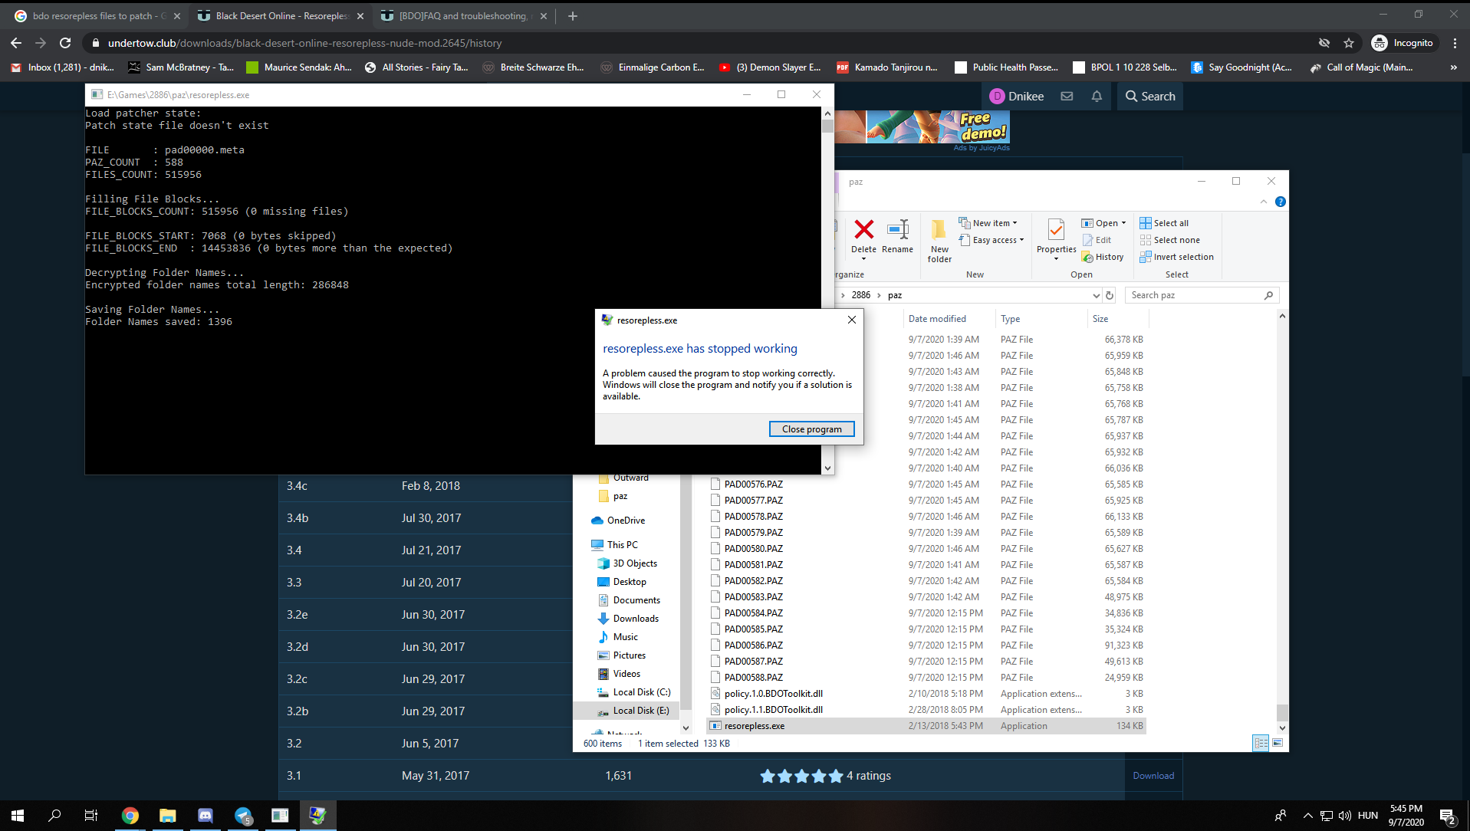Screen dimensions: 1470x831
Task: Expand the Easy access dropdown
Action: pyautogui.click(x=998, y=240)
